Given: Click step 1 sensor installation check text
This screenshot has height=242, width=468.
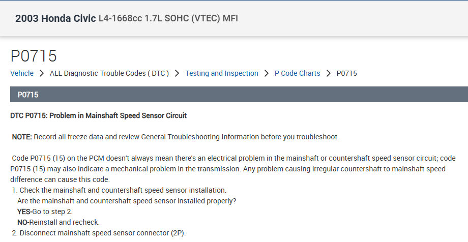Looking at the screenshot, I should (x=122, y=190).
